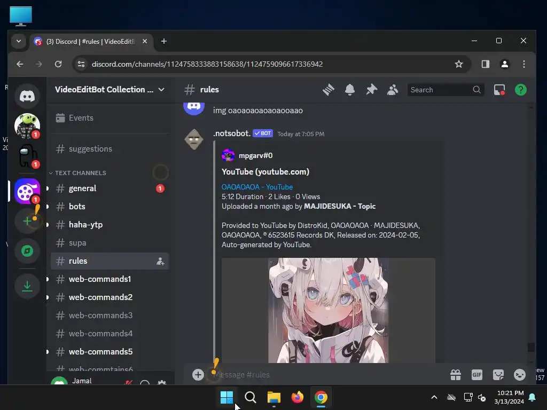This screenshot has width=547, height=410.
Task: Show the member list icon
Action: [393, 90]
